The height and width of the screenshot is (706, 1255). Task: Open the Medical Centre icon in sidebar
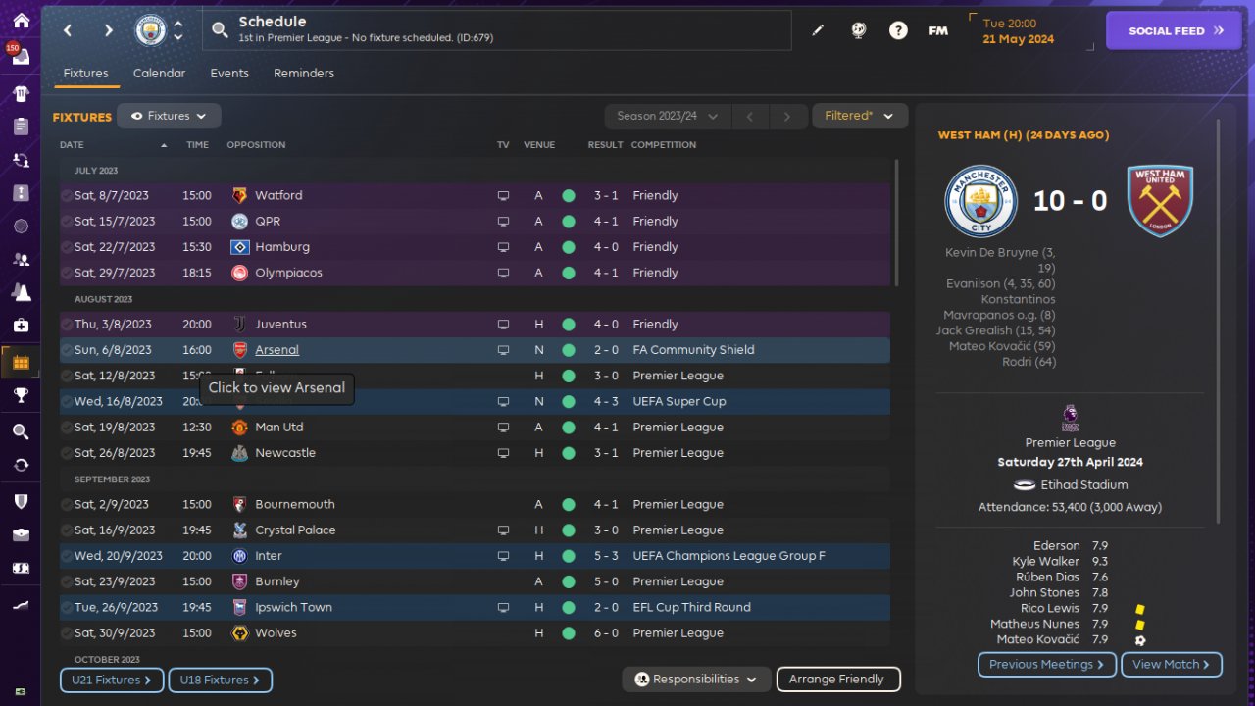pyautogui.click(x=21, y=325)
